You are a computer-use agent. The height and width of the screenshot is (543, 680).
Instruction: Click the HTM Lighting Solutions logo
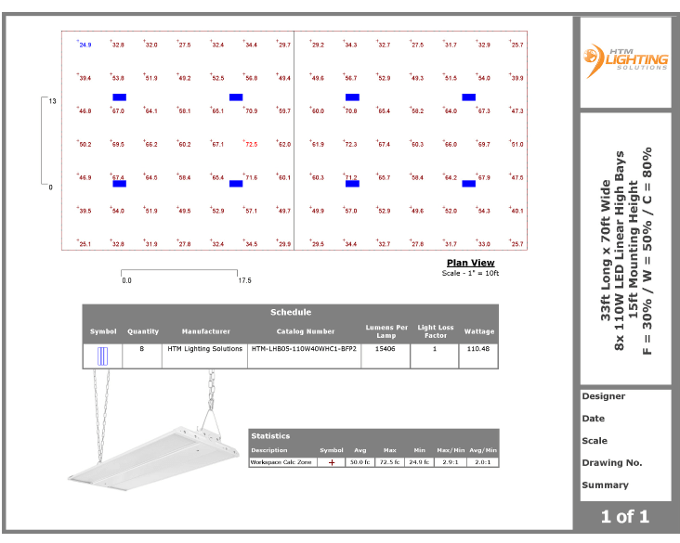(x=624, y=60)
